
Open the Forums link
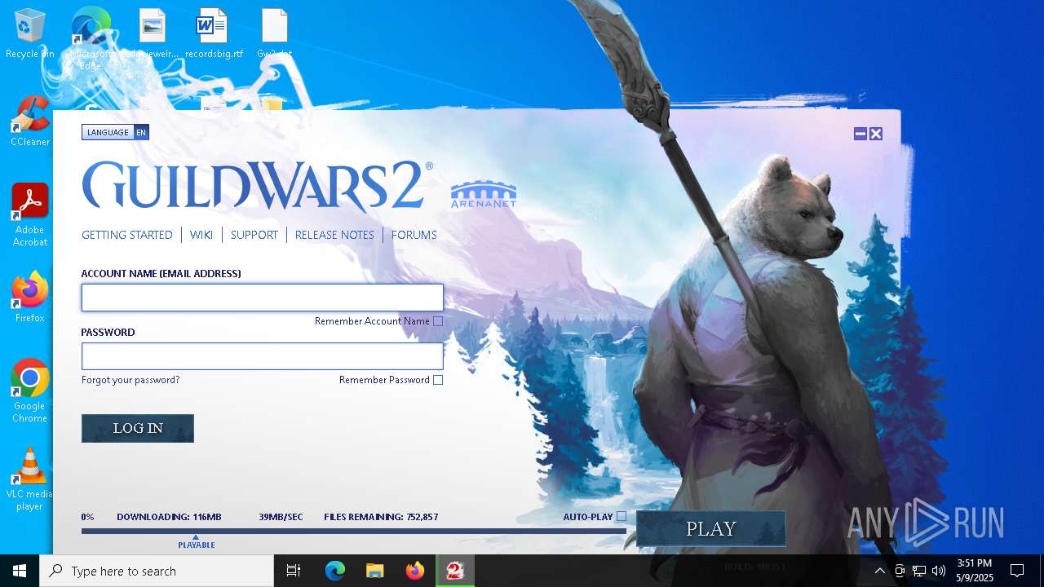point(414,235)
